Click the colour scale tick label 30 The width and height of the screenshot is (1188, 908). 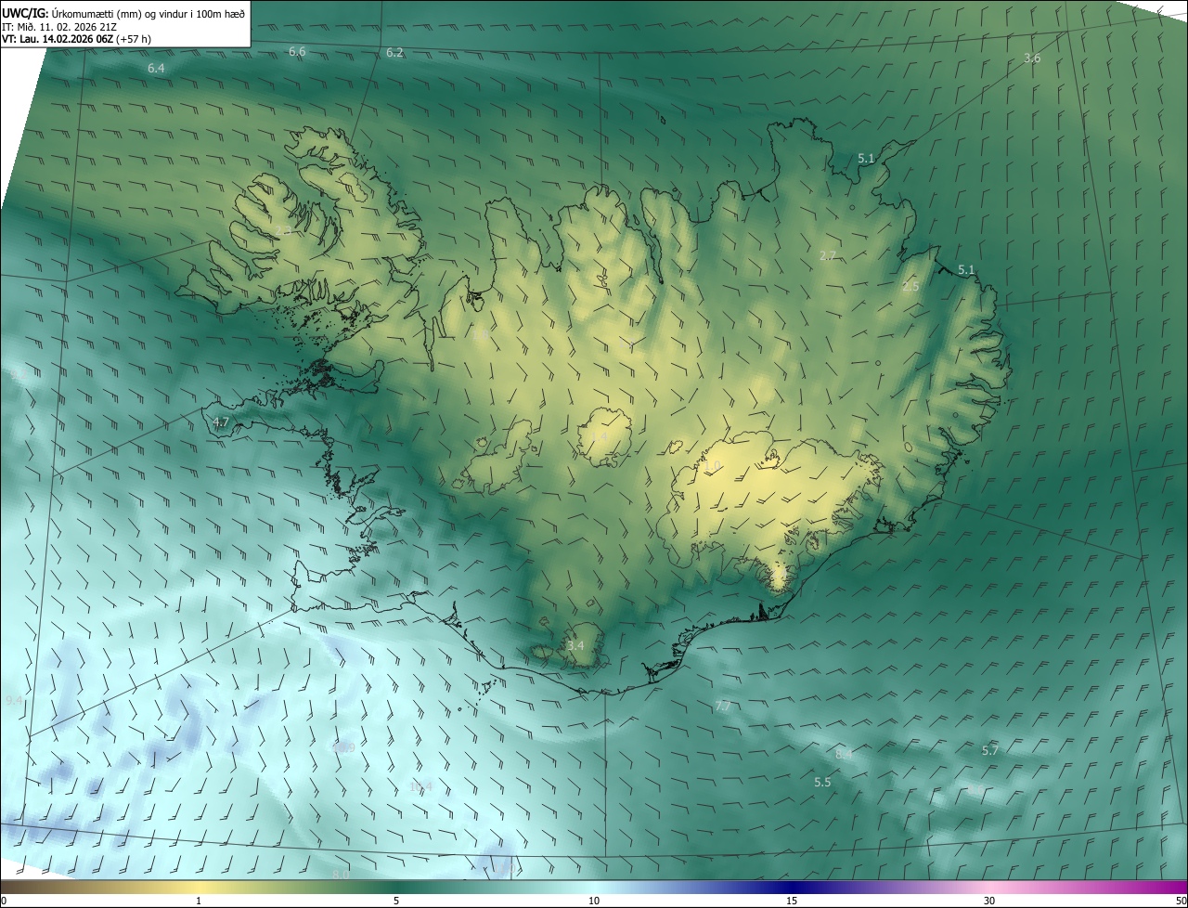coord(989,901)
